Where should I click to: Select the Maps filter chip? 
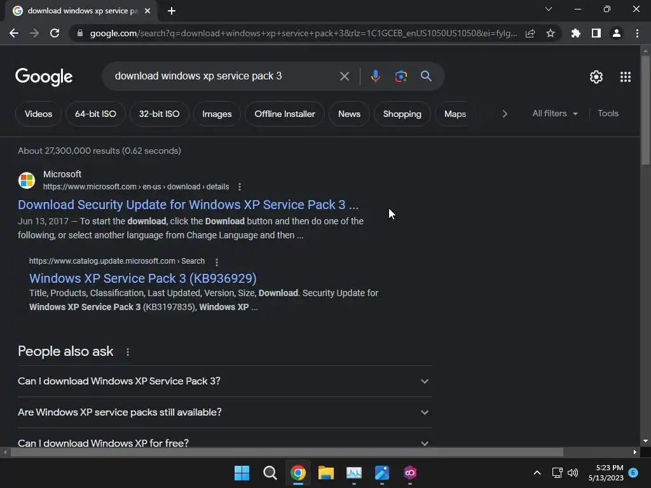455,114
